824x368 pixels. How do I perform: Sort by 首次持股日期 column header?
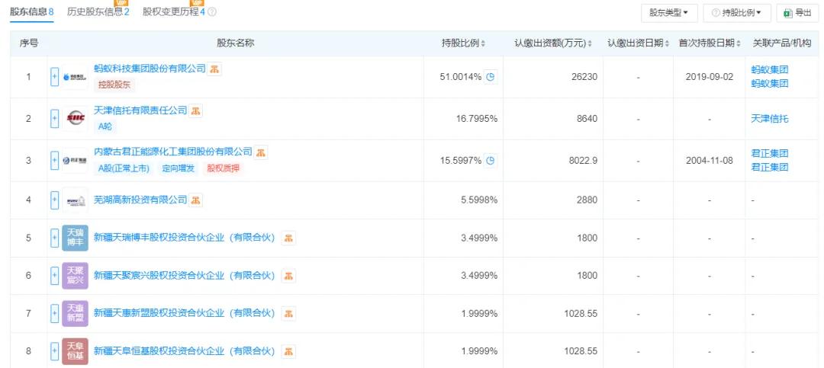[x=710, y=43]
